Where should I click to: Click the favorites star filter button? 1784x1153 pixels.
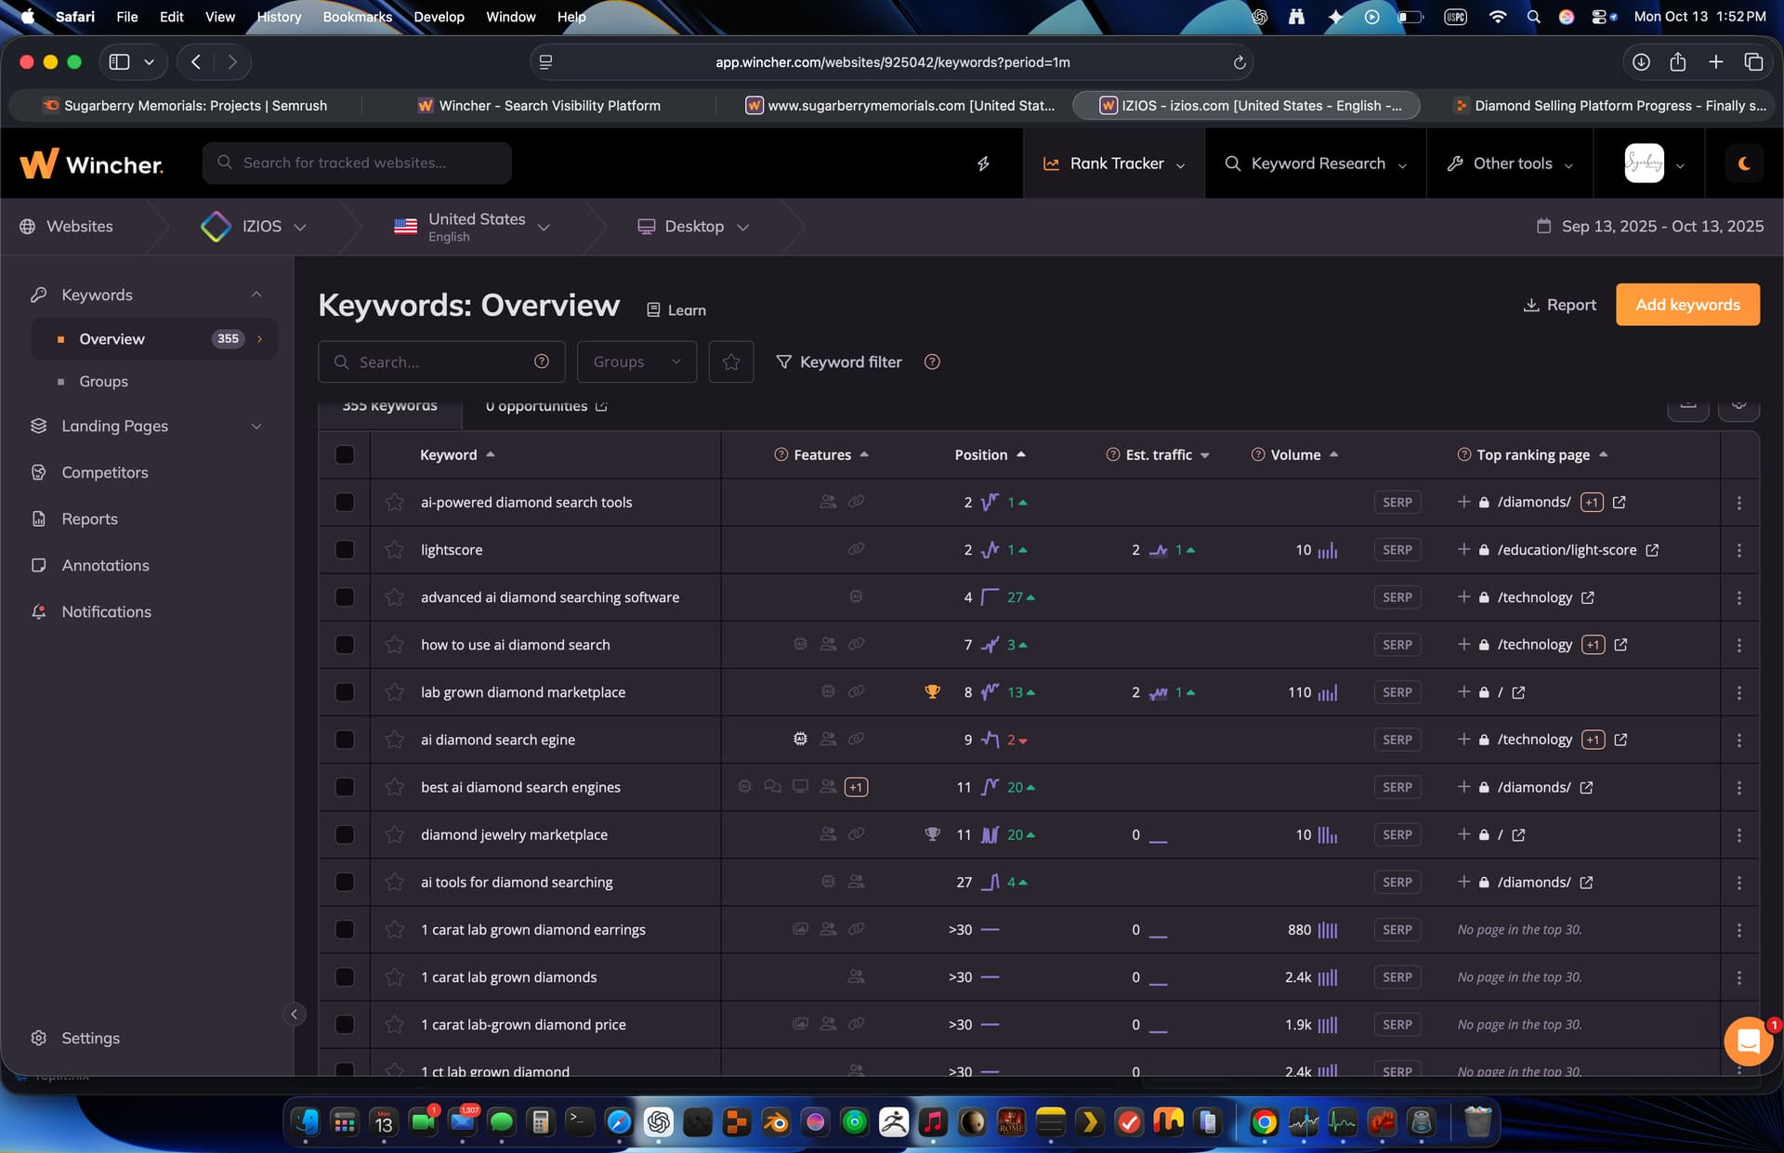pyautogui.click(x=730, y=361)
